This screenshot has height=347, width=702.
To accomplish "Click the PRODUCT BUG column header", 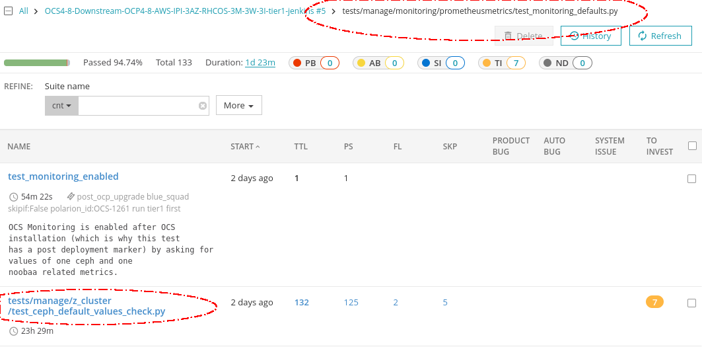I will click(511, 146).
